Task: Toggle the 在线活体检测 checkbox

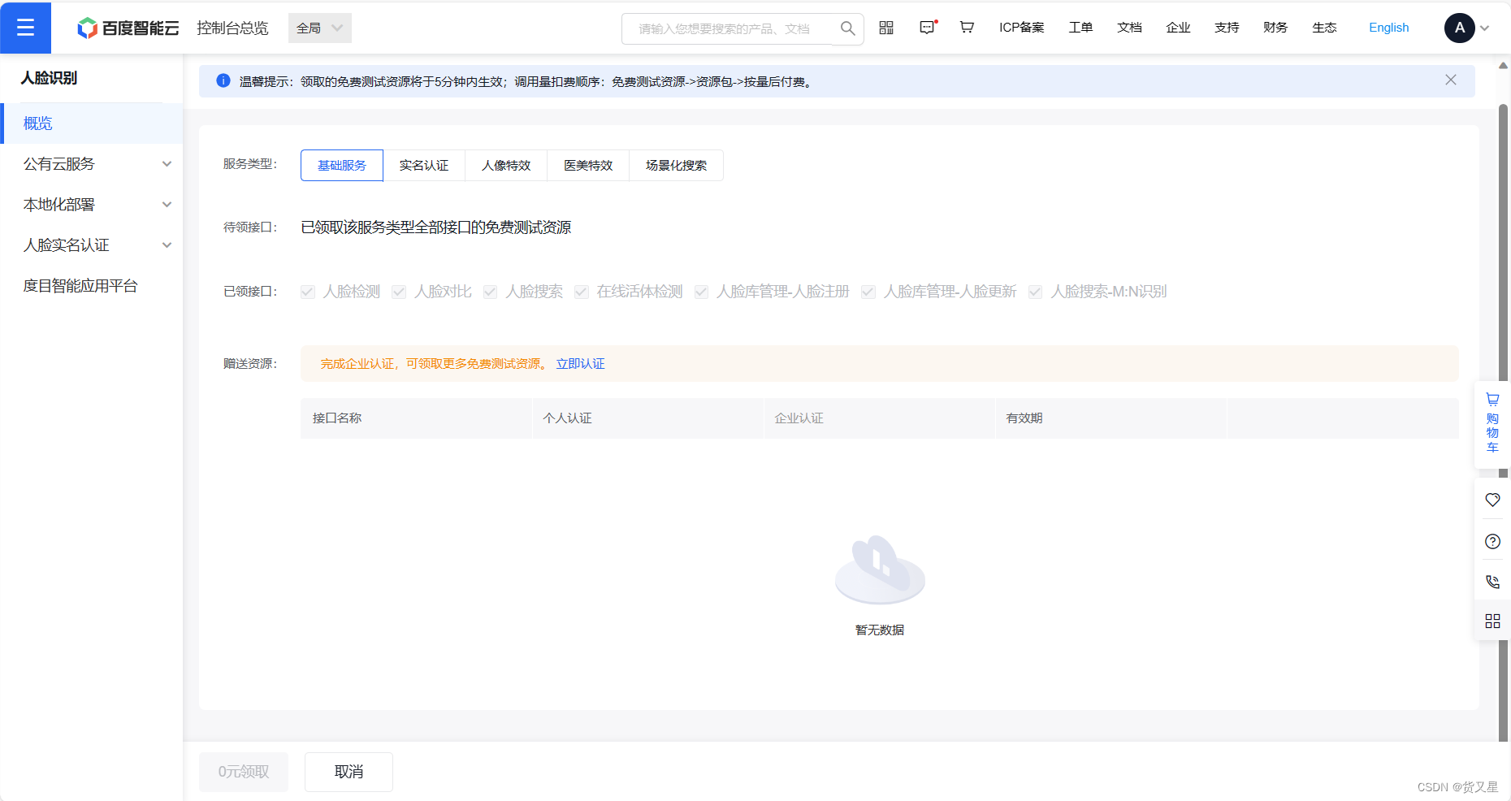Action: coord(581,292)
